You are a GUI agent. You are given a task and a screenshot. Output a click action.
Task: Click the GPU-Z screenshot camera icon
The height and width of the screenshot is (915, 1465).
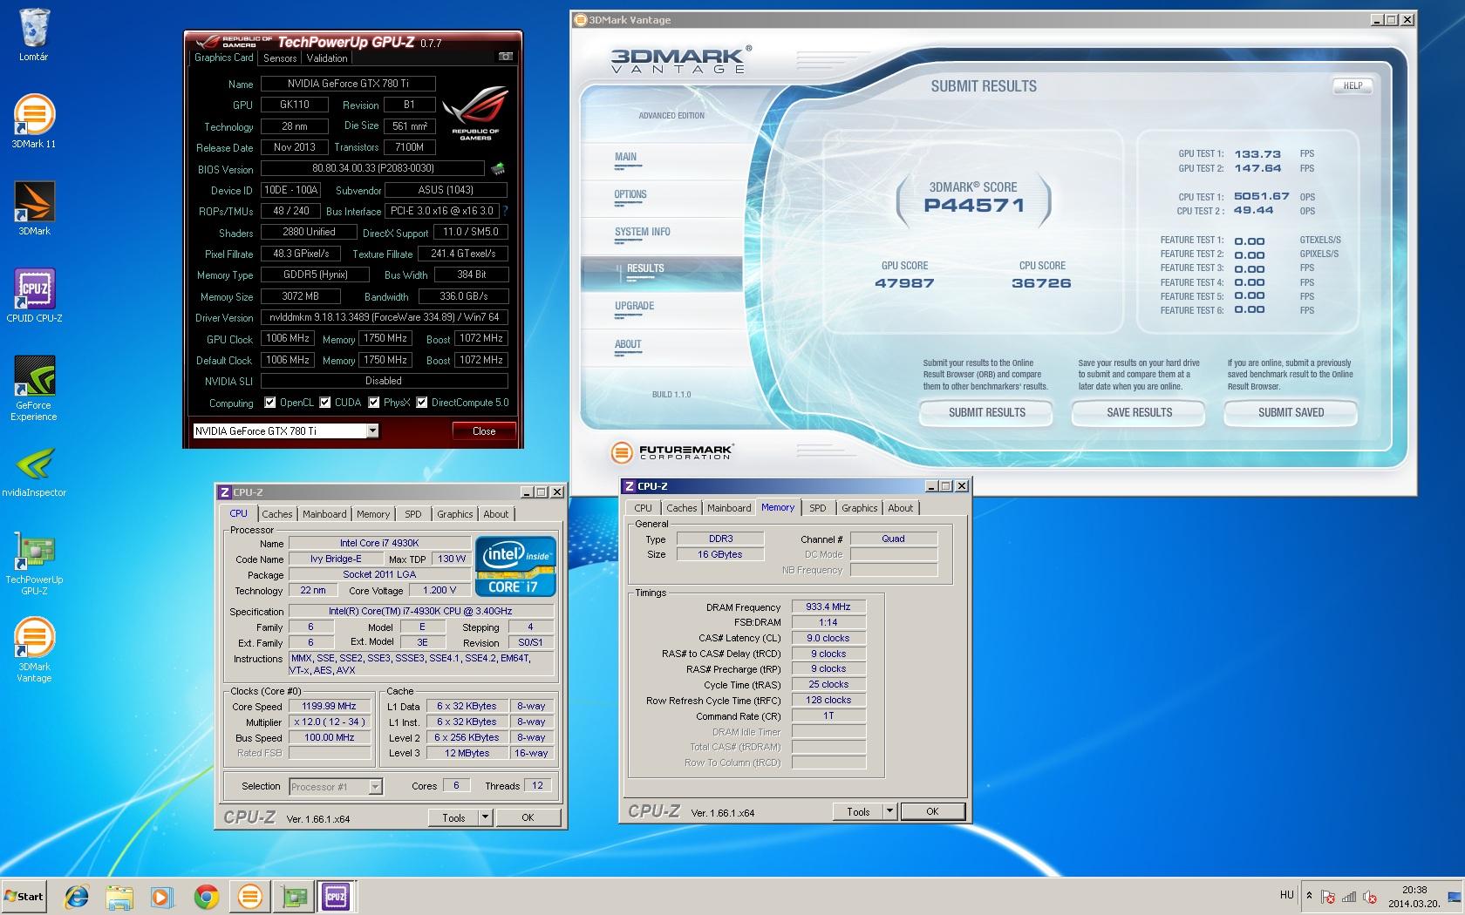pos(505,57)
